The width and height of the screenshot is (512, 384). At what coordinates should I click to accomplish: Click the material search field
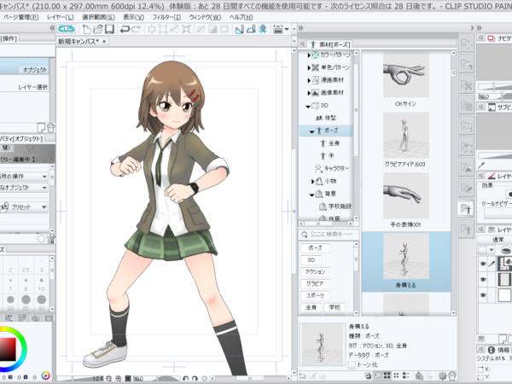(x=331, y=234)
